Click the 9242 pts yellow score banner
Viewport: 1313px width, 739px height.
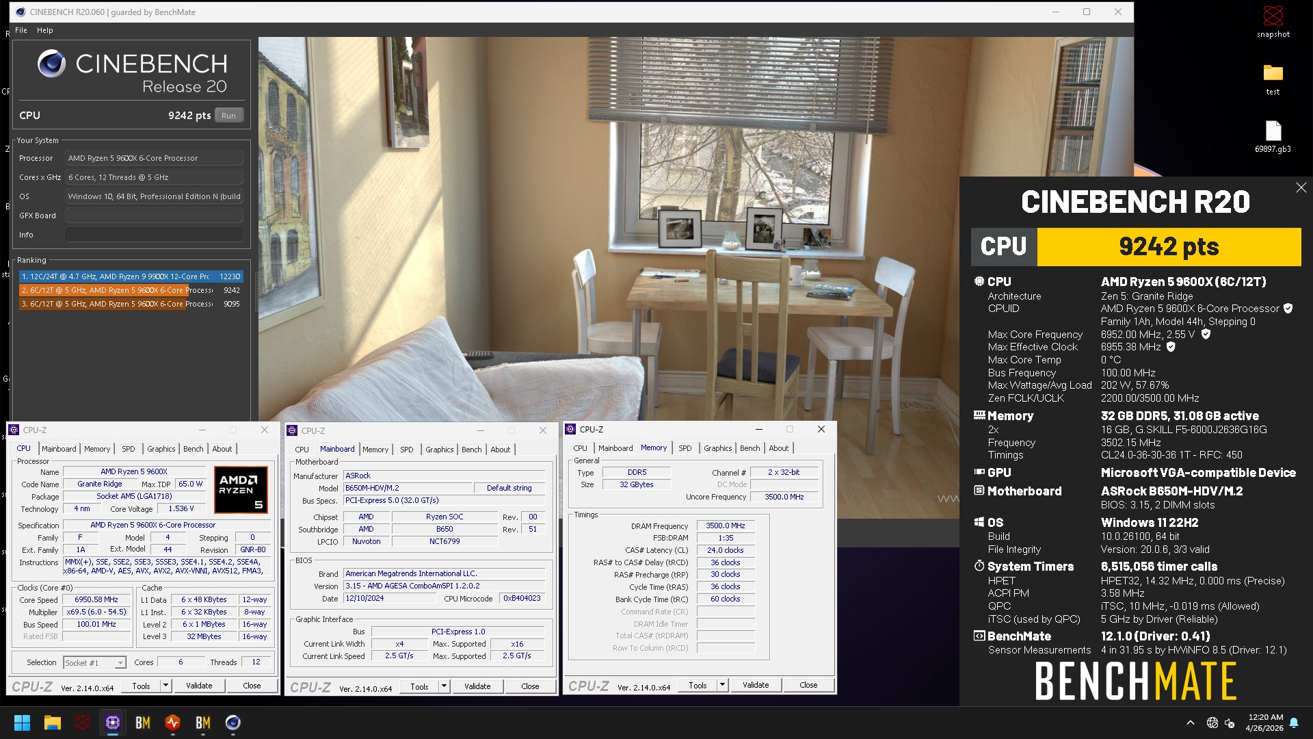tap(1169, 246)
